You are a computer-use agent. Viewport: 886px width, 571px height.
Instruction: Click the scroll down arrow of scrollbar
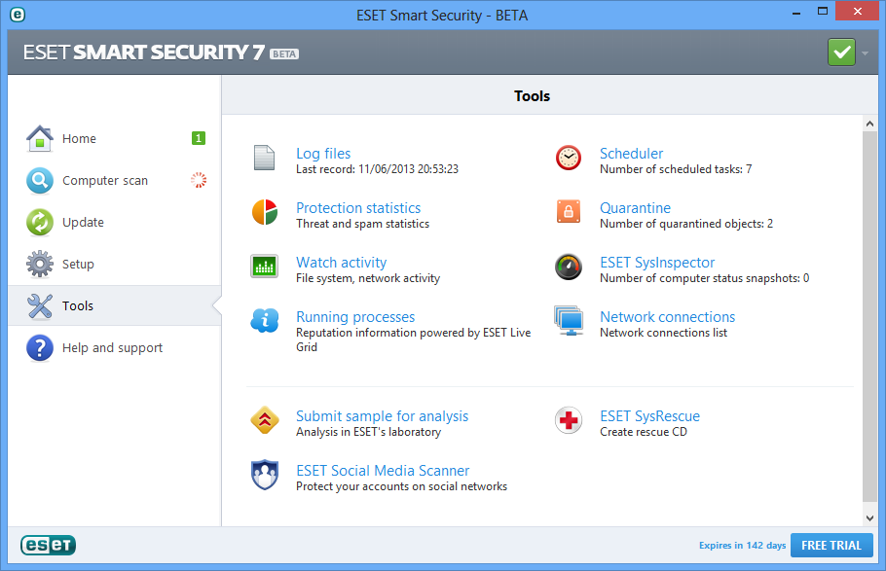(x=869, y=518)
